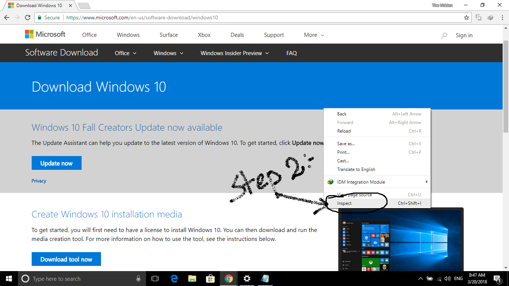
Task: Click the IDM Integration Module menu icon
Action: point(331,182)
